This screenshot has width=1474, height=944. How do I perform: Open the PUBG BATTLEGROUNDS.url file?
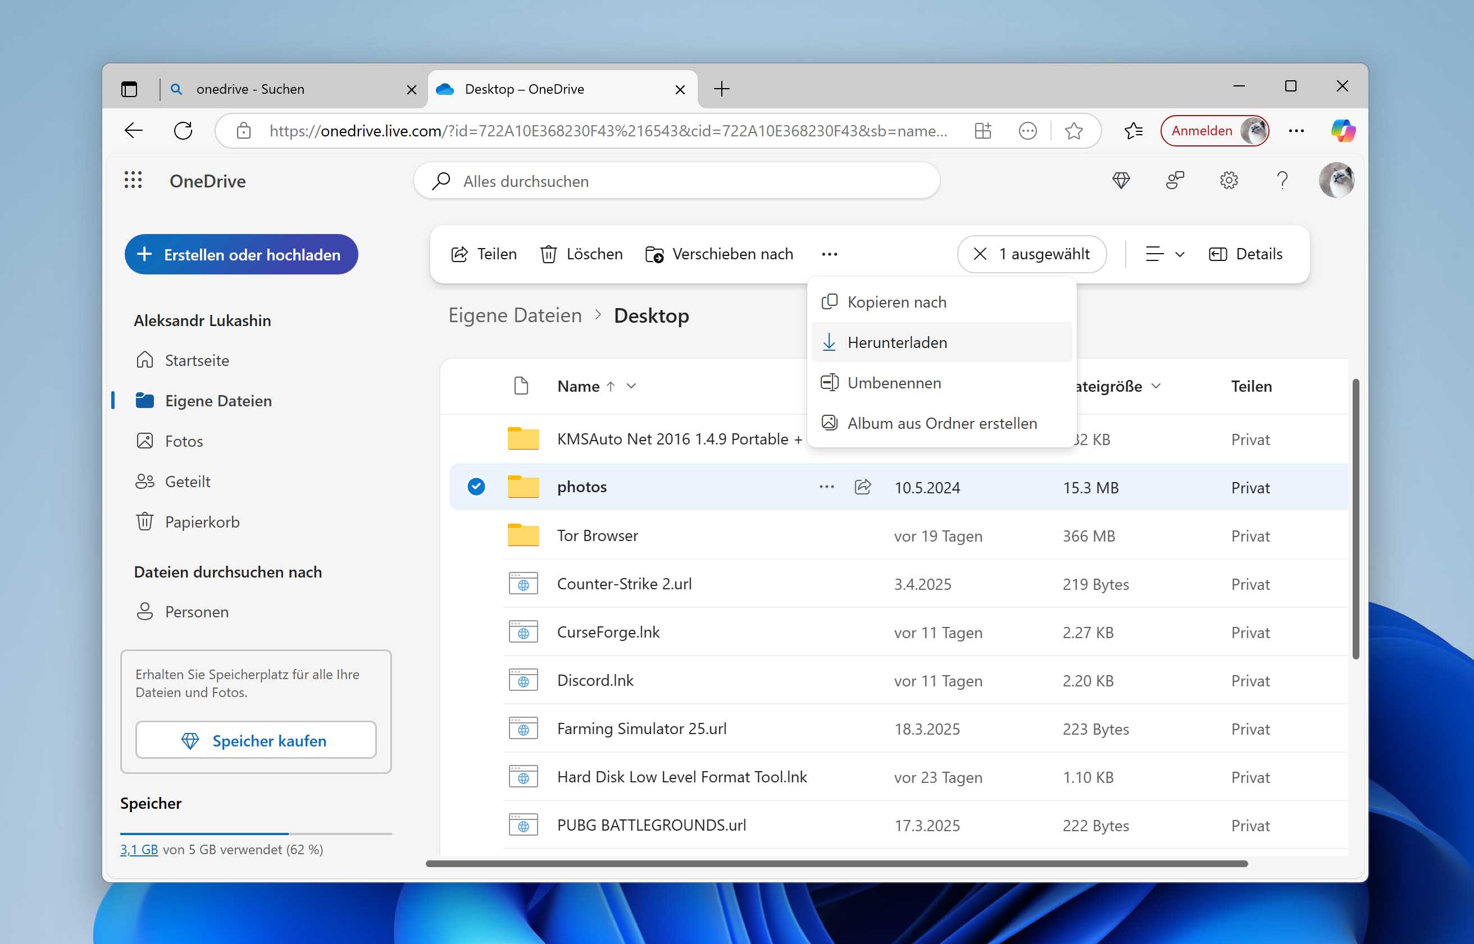pyautogui.click(x=652, y=825)
